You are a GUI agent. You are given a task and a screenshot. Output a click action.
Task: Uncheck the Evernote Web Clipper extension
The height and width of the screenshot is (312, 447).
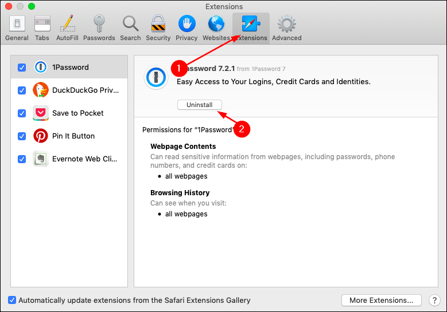[22, 159]
